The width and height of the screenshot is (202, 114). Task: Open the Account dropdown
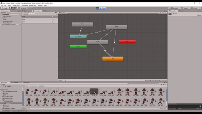click(x=176, y=8)
